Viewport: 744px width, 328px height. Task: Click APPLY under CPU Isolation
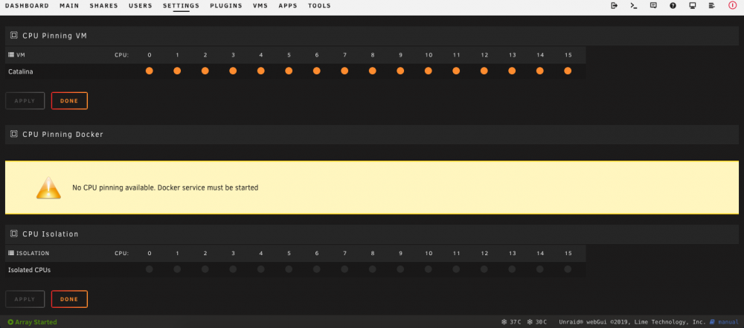(25, 299)
